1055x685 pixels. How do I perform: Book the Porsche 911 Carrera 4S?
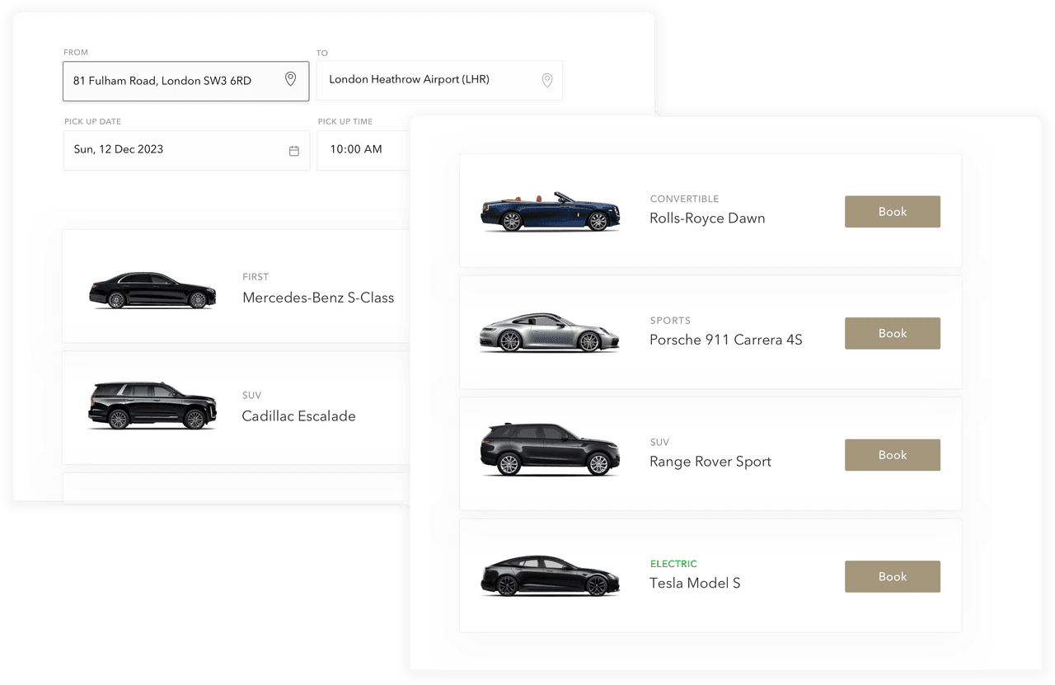(x=892, y=333)
